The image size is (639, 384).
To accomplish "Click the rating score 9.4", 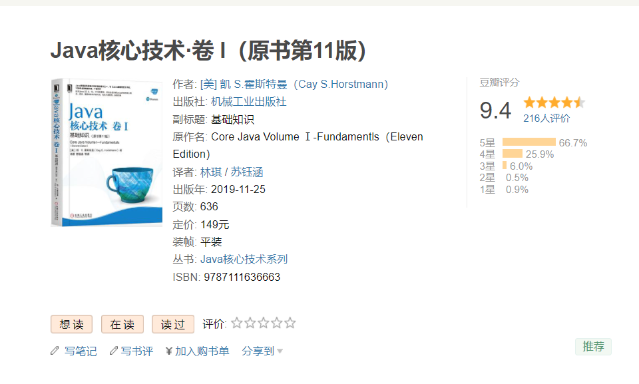I will [x=495, y=110].
